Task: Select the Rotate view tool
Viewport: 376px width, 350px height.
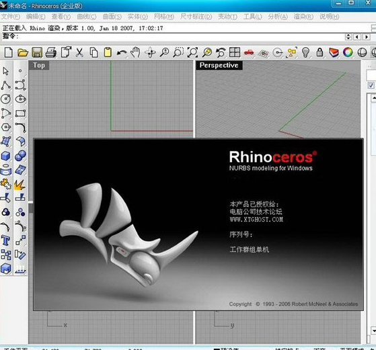Action: point(151,52)
